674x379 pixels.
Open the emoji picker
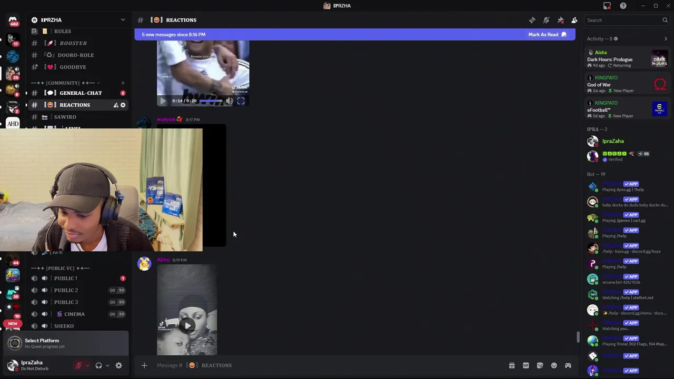coord(554,365)
